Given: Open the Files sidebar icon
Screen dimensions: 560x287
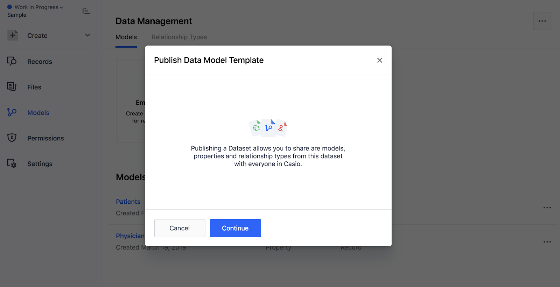Looking at the screenshot, I should point(12,87).
